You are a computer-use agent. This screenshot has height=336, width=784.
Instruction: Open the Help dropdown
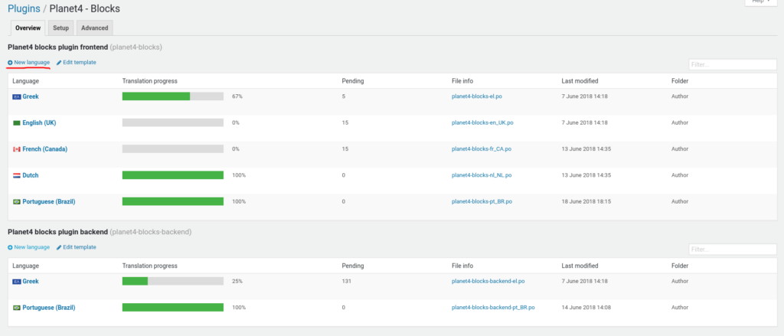[x=762, y=2]
